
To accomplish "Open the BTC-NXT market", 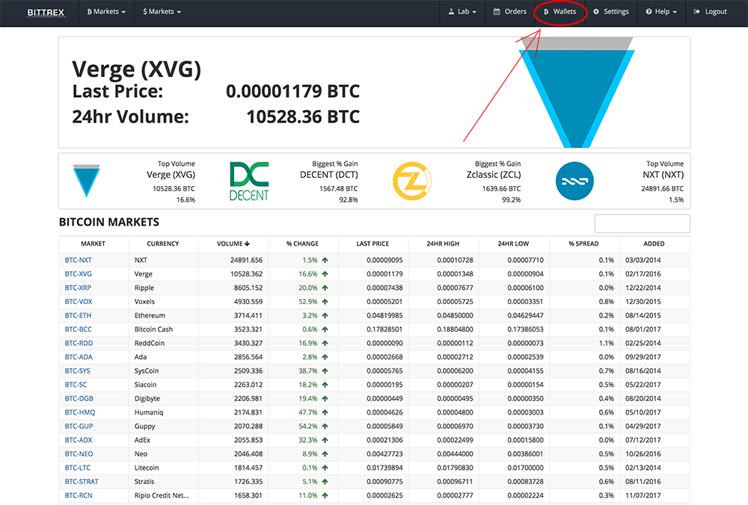I will click(x=79, y=260).
